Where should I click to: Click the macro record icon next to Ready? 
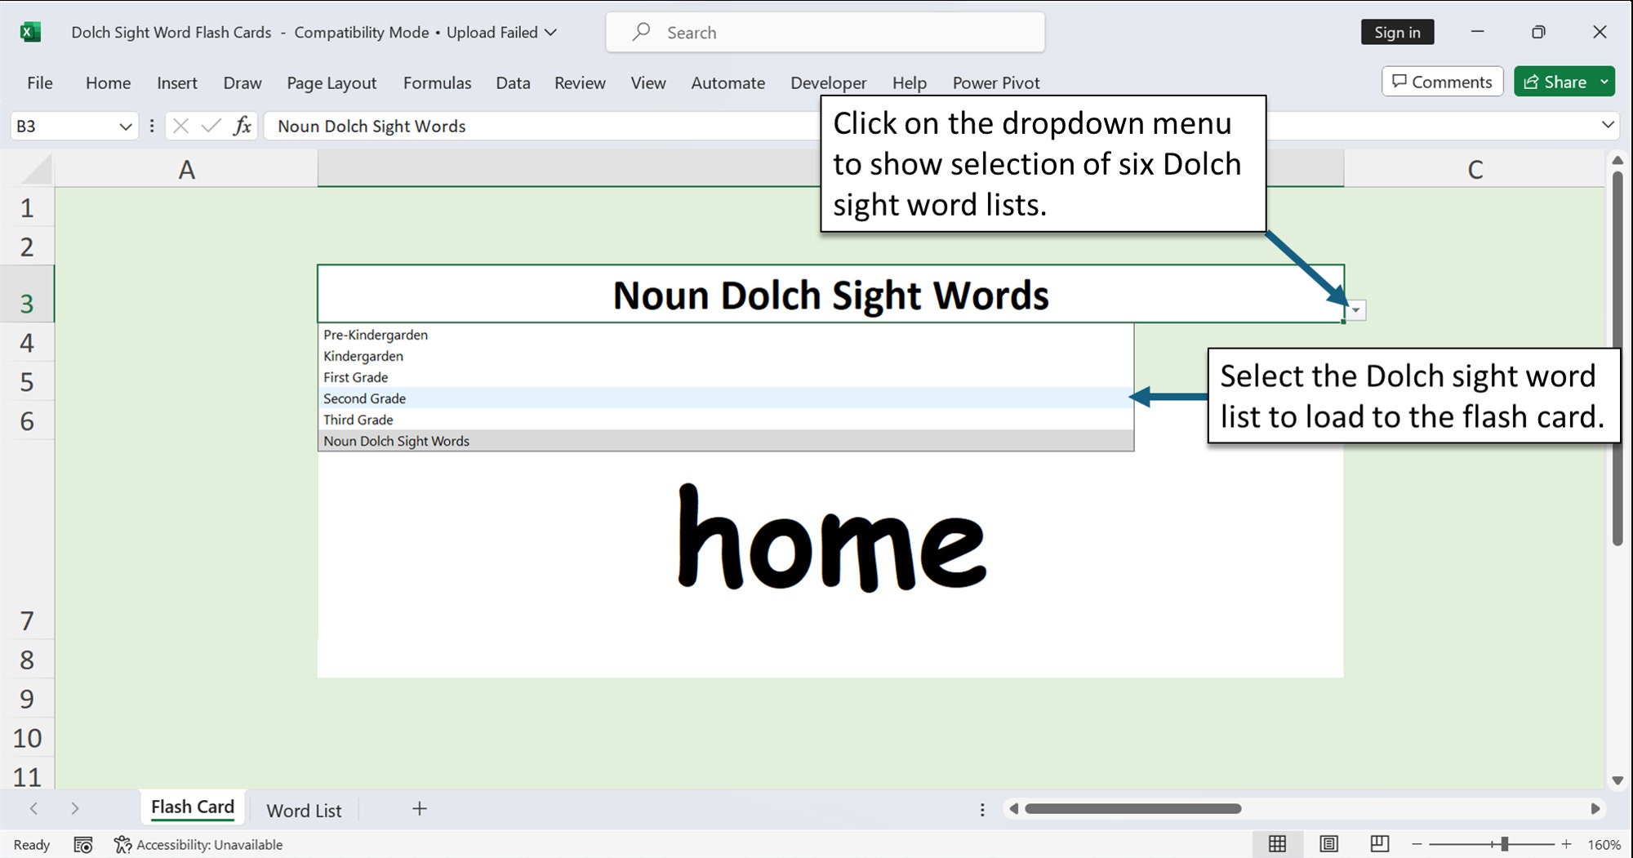pos(82,844)
